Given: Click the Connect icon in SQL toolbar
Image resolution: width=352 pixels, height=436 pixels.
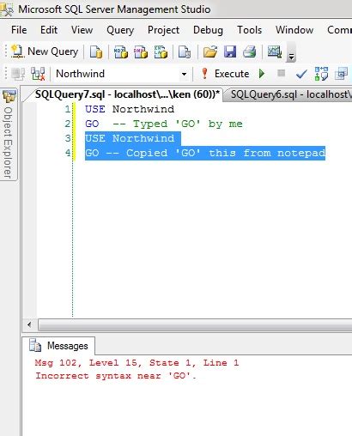Looking at the screenshot, I should (18, 74).
